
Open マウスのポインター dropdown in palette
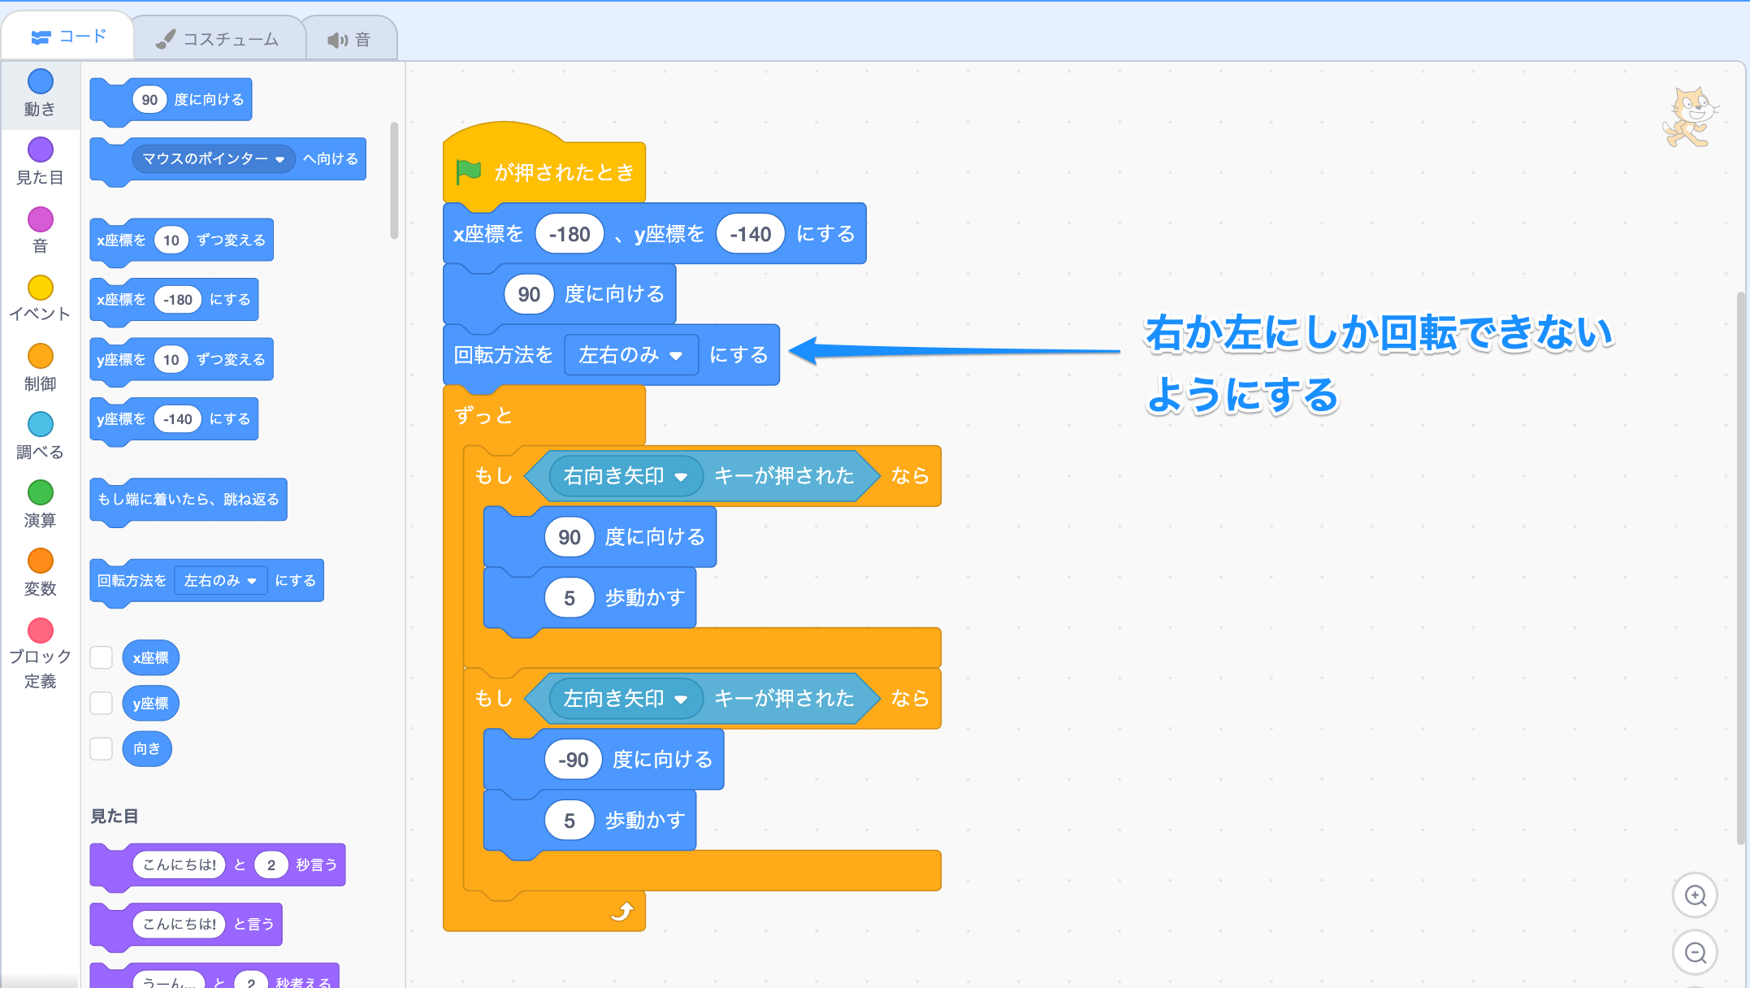point(213,158)
